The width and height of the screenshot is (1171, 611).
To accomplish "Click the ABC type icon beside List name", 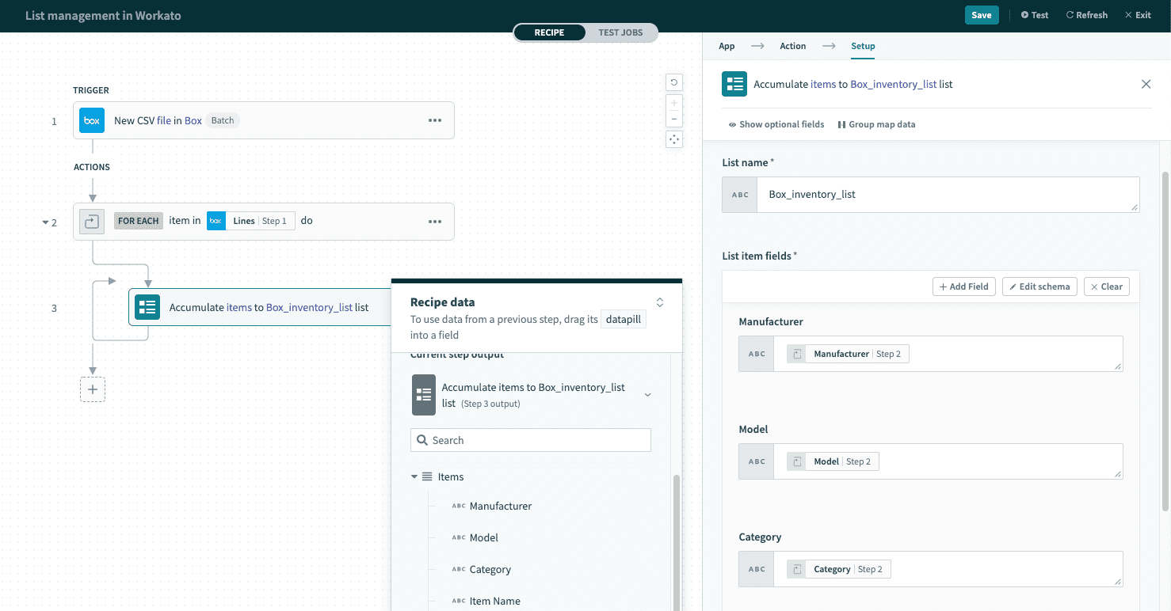I will [x=739, y=194].
